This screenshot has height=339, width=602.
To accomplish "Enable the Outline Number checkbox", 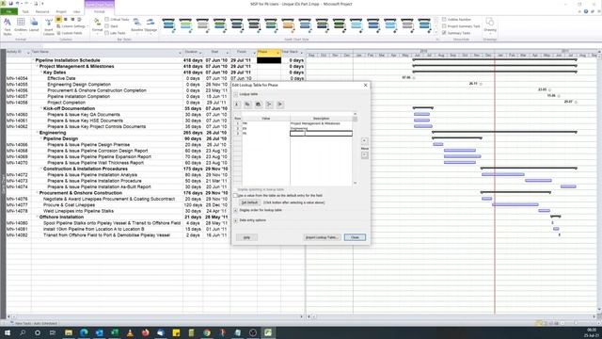I will pyautogui.click(x=444, y=19).
